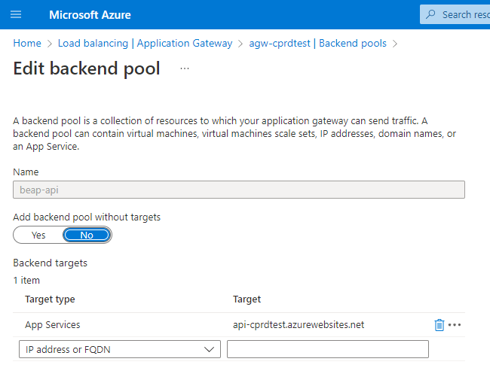Open Load balancing | Application Gateway breadcrumb
The width and height of the screenshot is (490, 389).
[x=145, y=44]
